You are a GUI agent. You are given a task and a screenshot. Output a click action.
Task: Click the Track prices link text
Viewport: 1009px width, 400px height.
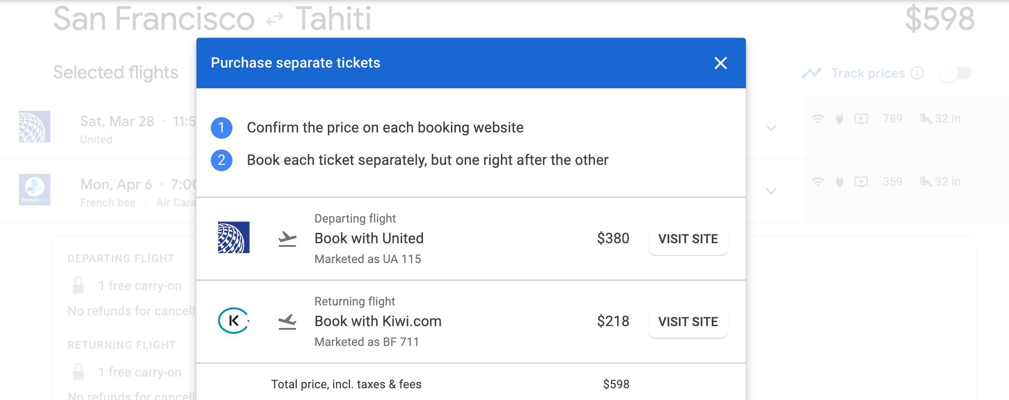tap(868, 73)
